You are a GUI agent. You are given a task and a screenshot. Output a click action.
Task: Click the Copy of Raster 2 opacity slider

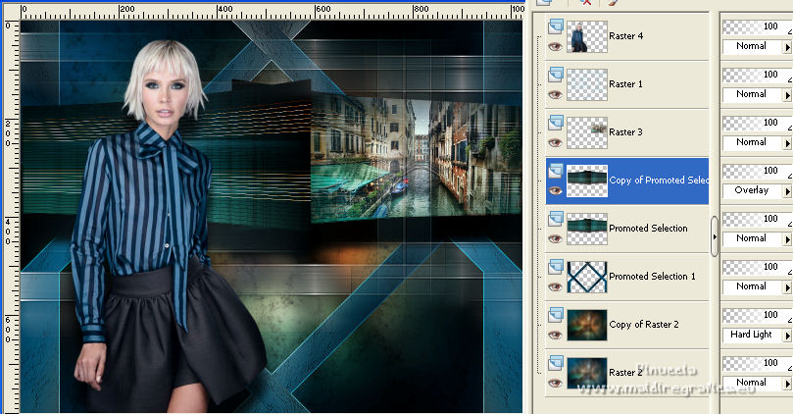(757, 315)
